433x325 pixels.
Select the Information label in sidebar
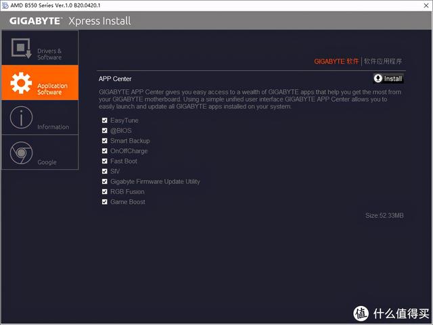(x=53, y=127)
